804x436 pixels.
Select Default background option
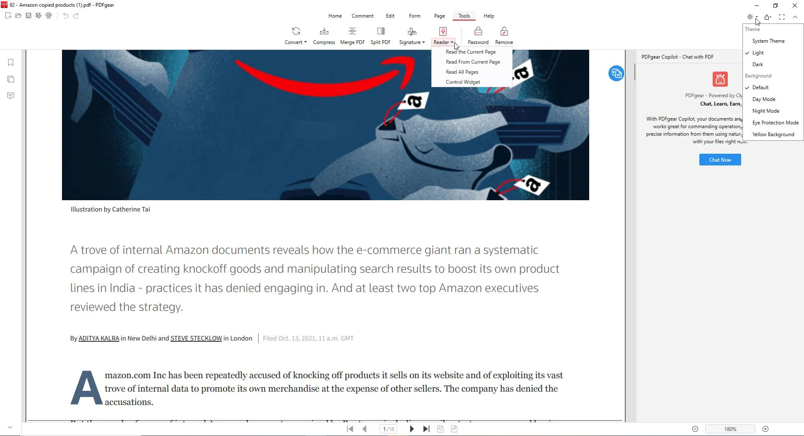click(773, 88)
